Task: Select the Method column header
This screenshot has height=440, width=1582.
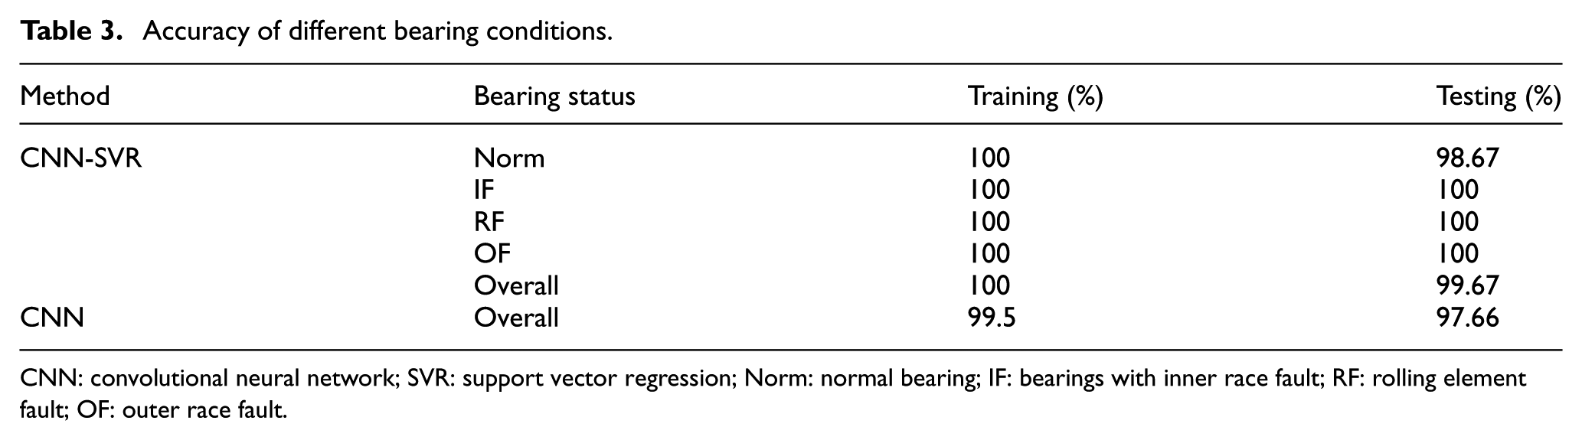Action: pos(65,96)
